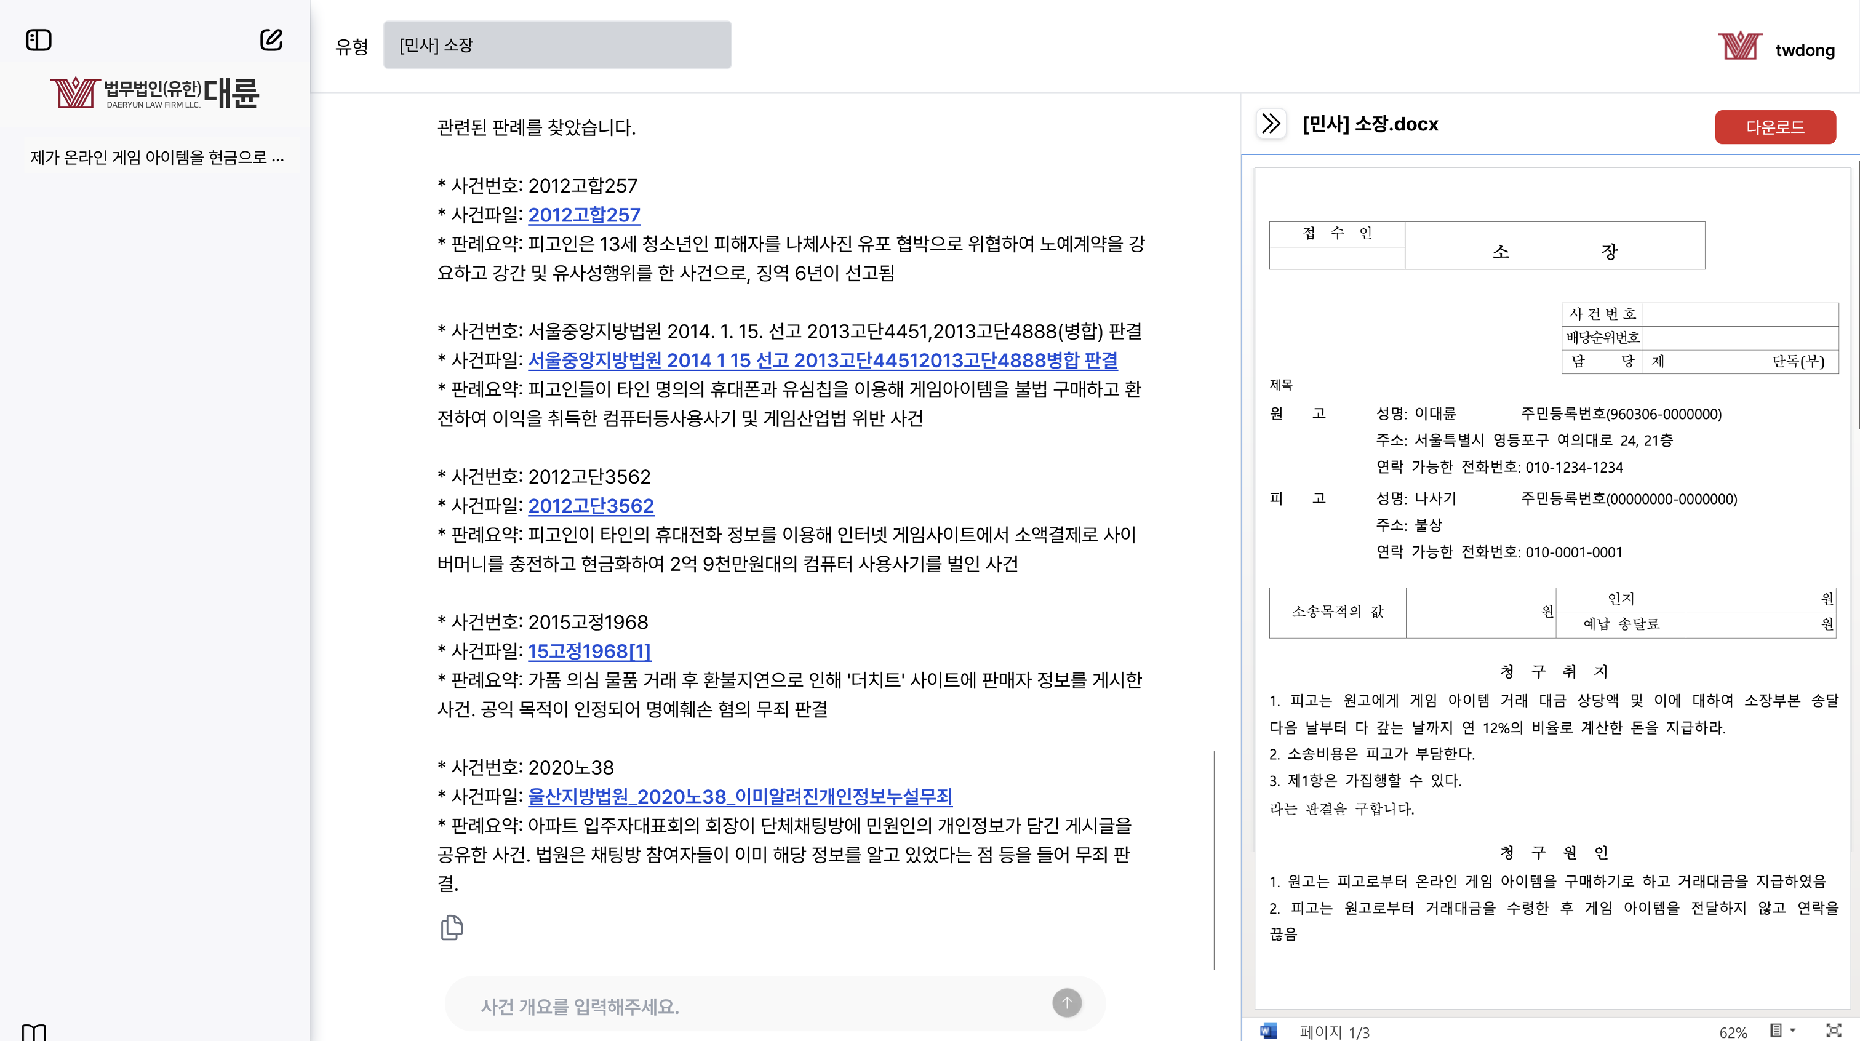Image resolution: width=1860 pixels, height=1041 pixels.
Task: Open the 15고정1968[1] case file link
Action: point(589,650)
